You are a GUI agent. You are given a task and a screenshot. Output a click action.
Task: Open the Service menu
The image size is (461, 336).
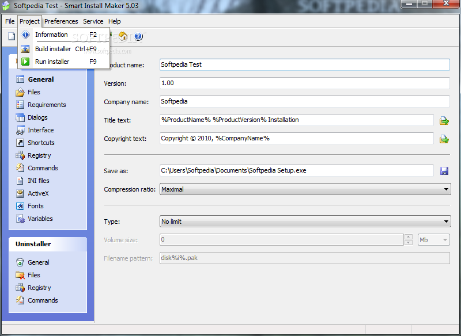point(93,21)
